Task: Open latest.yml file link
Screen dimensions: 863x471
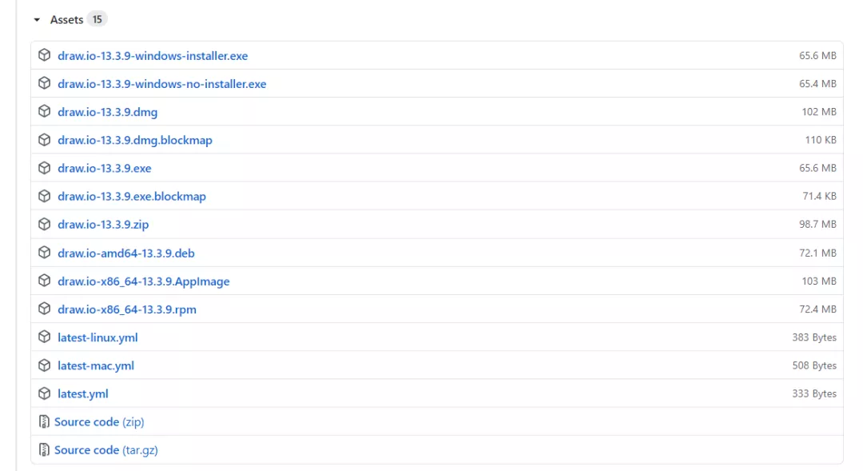Action: click(83, 393)
